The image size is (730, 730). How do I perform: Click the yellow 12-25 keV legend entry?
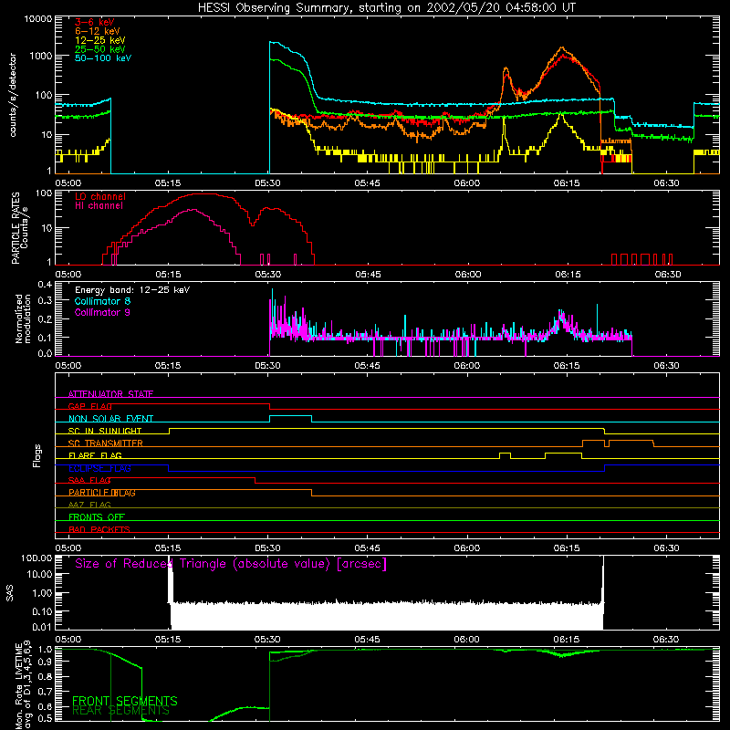coord(99,40)
